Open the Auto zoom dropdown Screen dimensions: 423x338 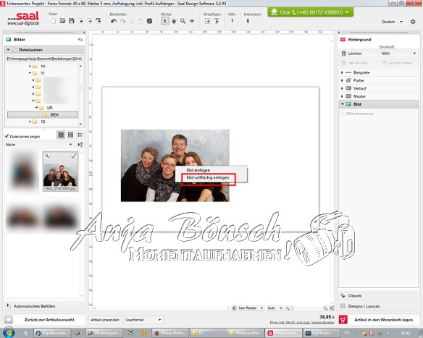[275, 308]
